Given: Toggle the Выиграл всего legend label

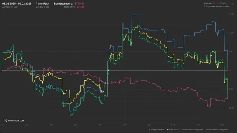Looking at the screenshot, I should pyautogui.click(x=157, y=130).
